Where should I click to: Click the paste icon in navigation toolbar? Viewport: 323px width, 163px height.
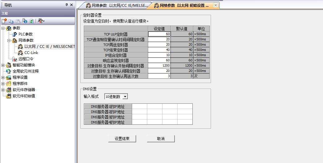coord(18,21)
